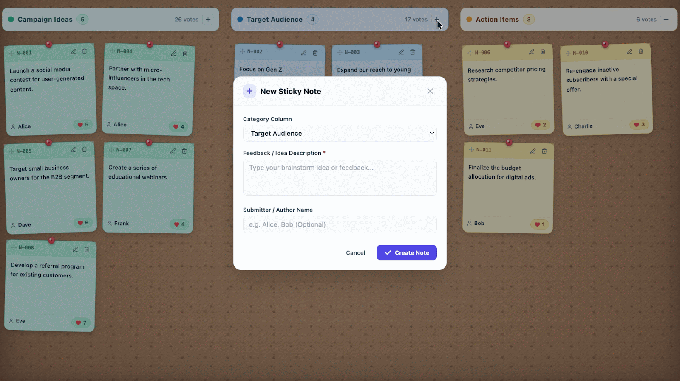The width and height of the screenshot is (680, 381).
Task: Delete note N-004 with trash icon
Action: click(185, 53)
